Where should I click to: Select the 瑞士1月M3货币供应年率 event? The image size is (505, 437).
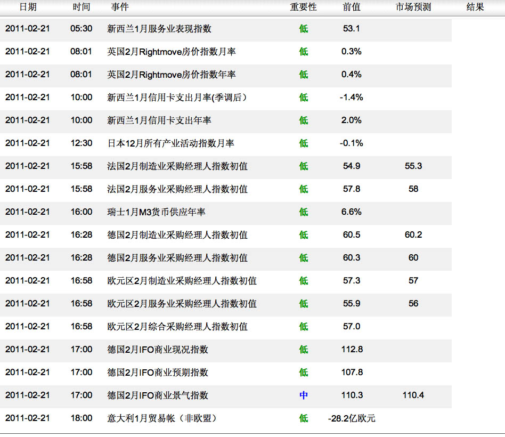click(156, 212)
